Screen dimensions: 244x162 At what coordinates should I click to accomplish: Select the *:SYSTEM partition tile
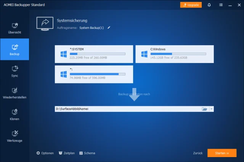94,54
